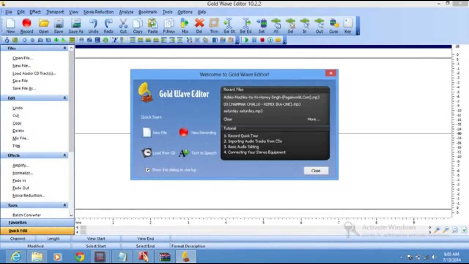Click the vertical zoom out magnifier icon
The image size is (469, 264).
(446, 230)
